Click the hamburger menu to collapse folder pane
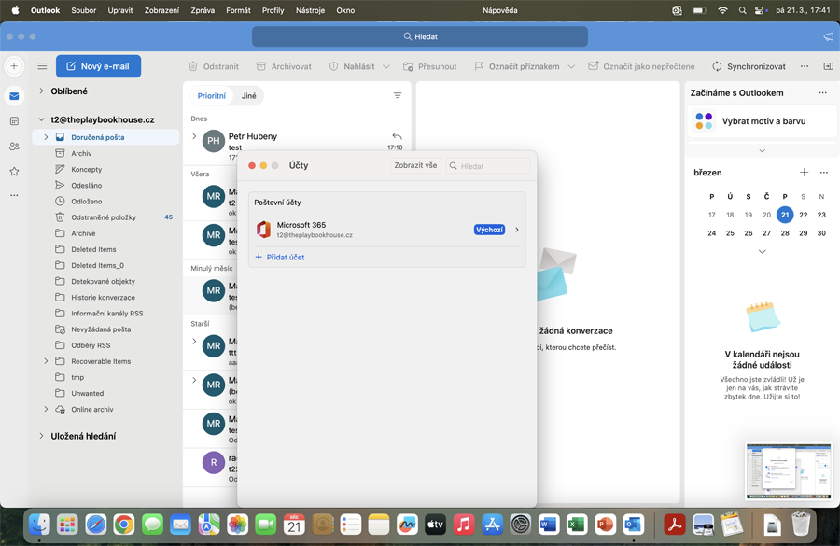This screenshot has width=840, height=546. point(42,66)
